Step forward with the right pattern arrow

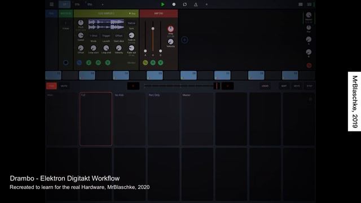[x=228, y=86]
